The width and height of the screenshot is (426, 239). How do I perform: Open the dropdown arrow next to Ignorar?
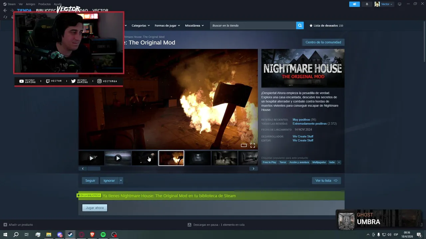tap(121, 181)
